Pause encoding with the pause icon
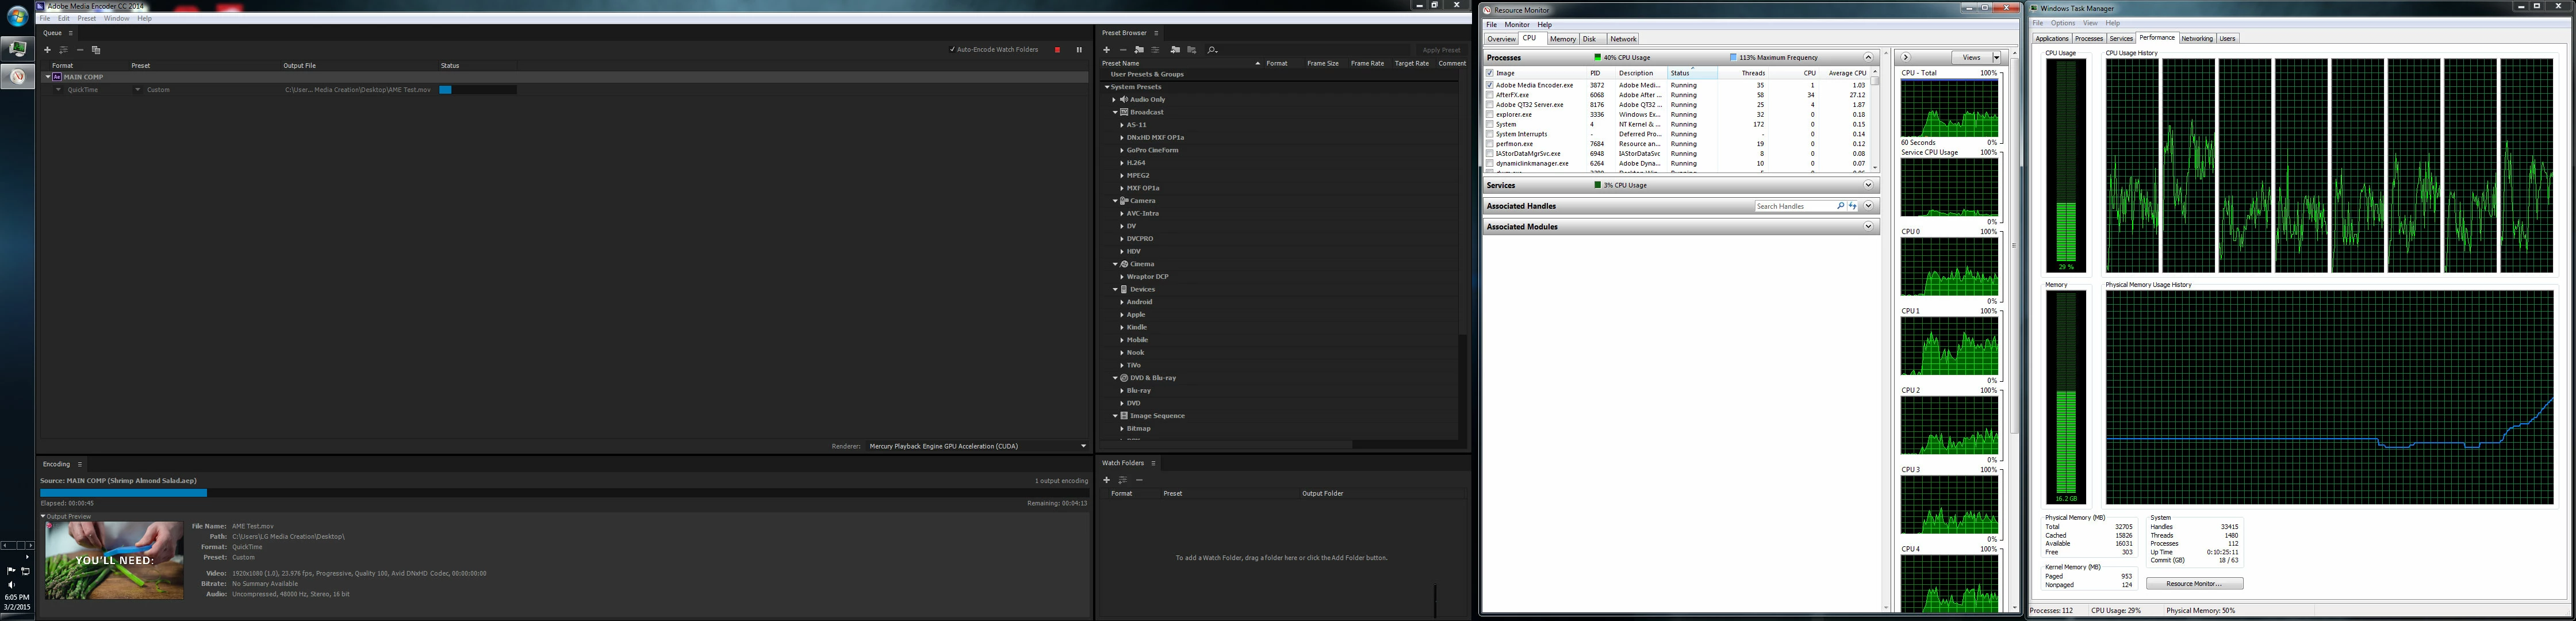This screenshot has height=621, width=2576. pyautogui.click(x=1079, y=50)
